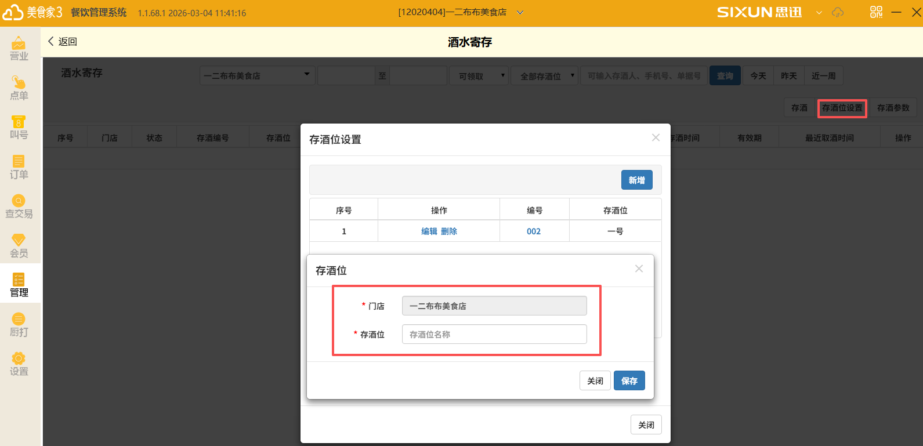Open the 查交易 transaction lookup icon
Screen dimensions: 923x446
(19, 206)
